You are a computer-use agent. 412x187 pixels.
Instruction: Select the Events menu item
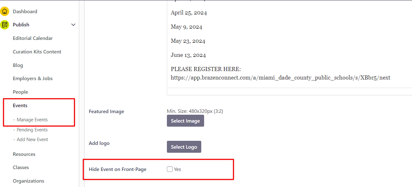pos(20,106)
